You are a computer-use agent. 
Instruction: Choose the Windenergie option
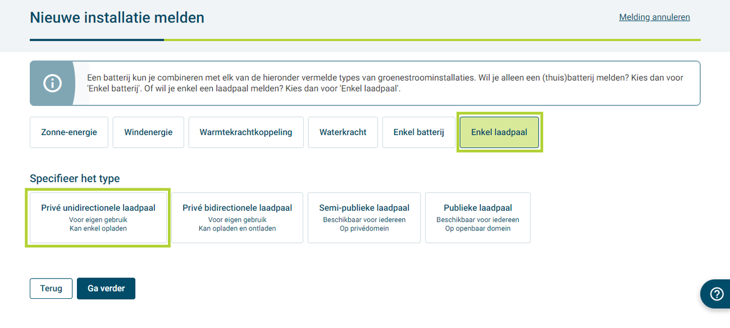click(148, 132)
